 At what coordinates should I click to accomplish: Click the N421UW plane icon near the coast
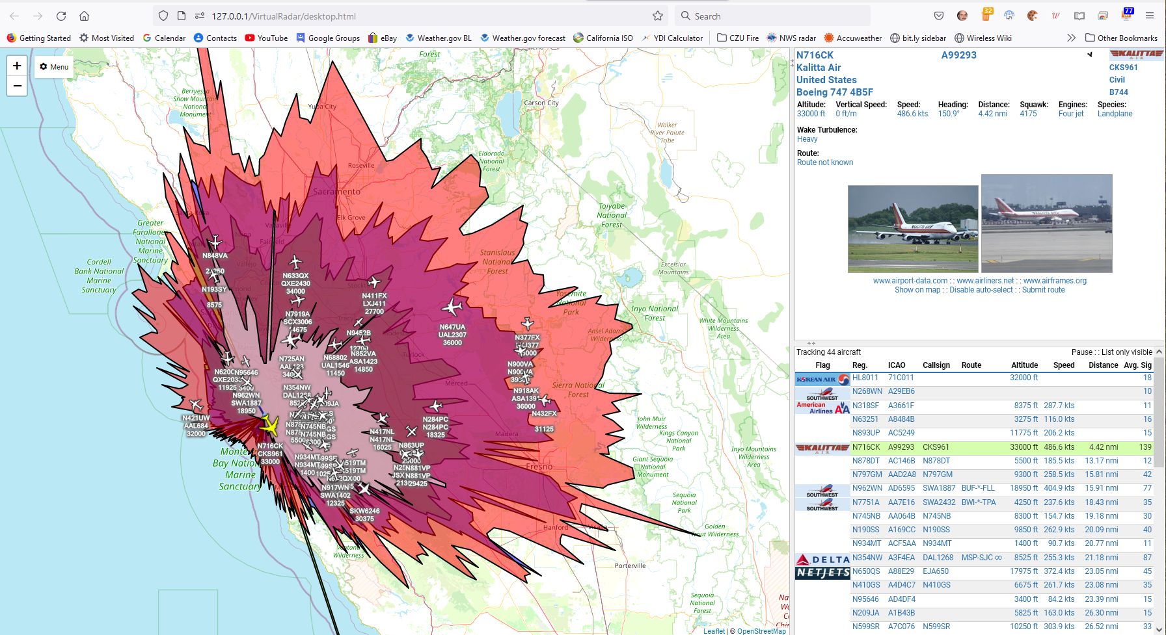[x=195, y=406]
